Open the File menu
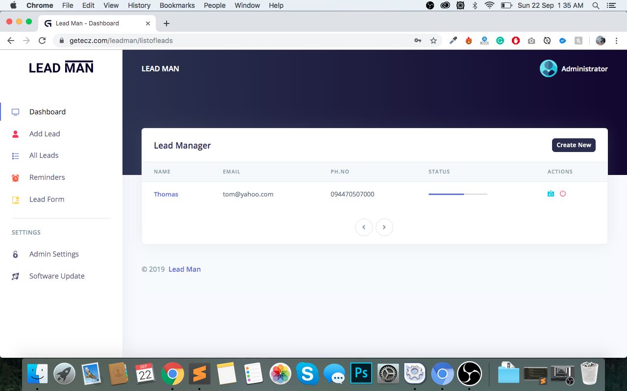Viewport: 627px width, 391px height. 68,5
